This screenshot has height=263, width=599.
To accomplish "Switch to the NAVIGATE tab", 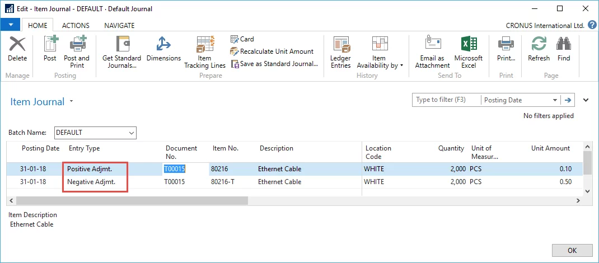I will pyautogui.click(x=119, y=25).
